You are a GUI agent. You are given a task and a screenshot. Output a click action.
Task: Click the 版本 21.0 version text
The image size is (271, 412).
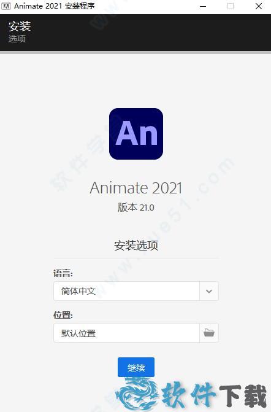click(136, 208)
